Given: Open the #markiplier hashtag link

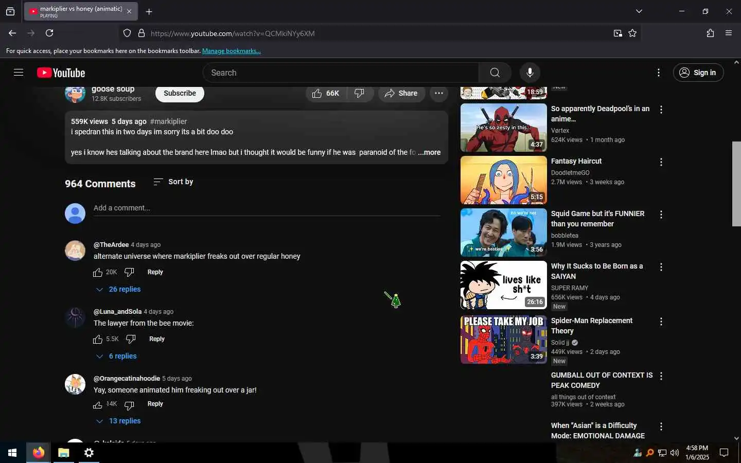Looking at the screenshot, I should pos(168,121).
